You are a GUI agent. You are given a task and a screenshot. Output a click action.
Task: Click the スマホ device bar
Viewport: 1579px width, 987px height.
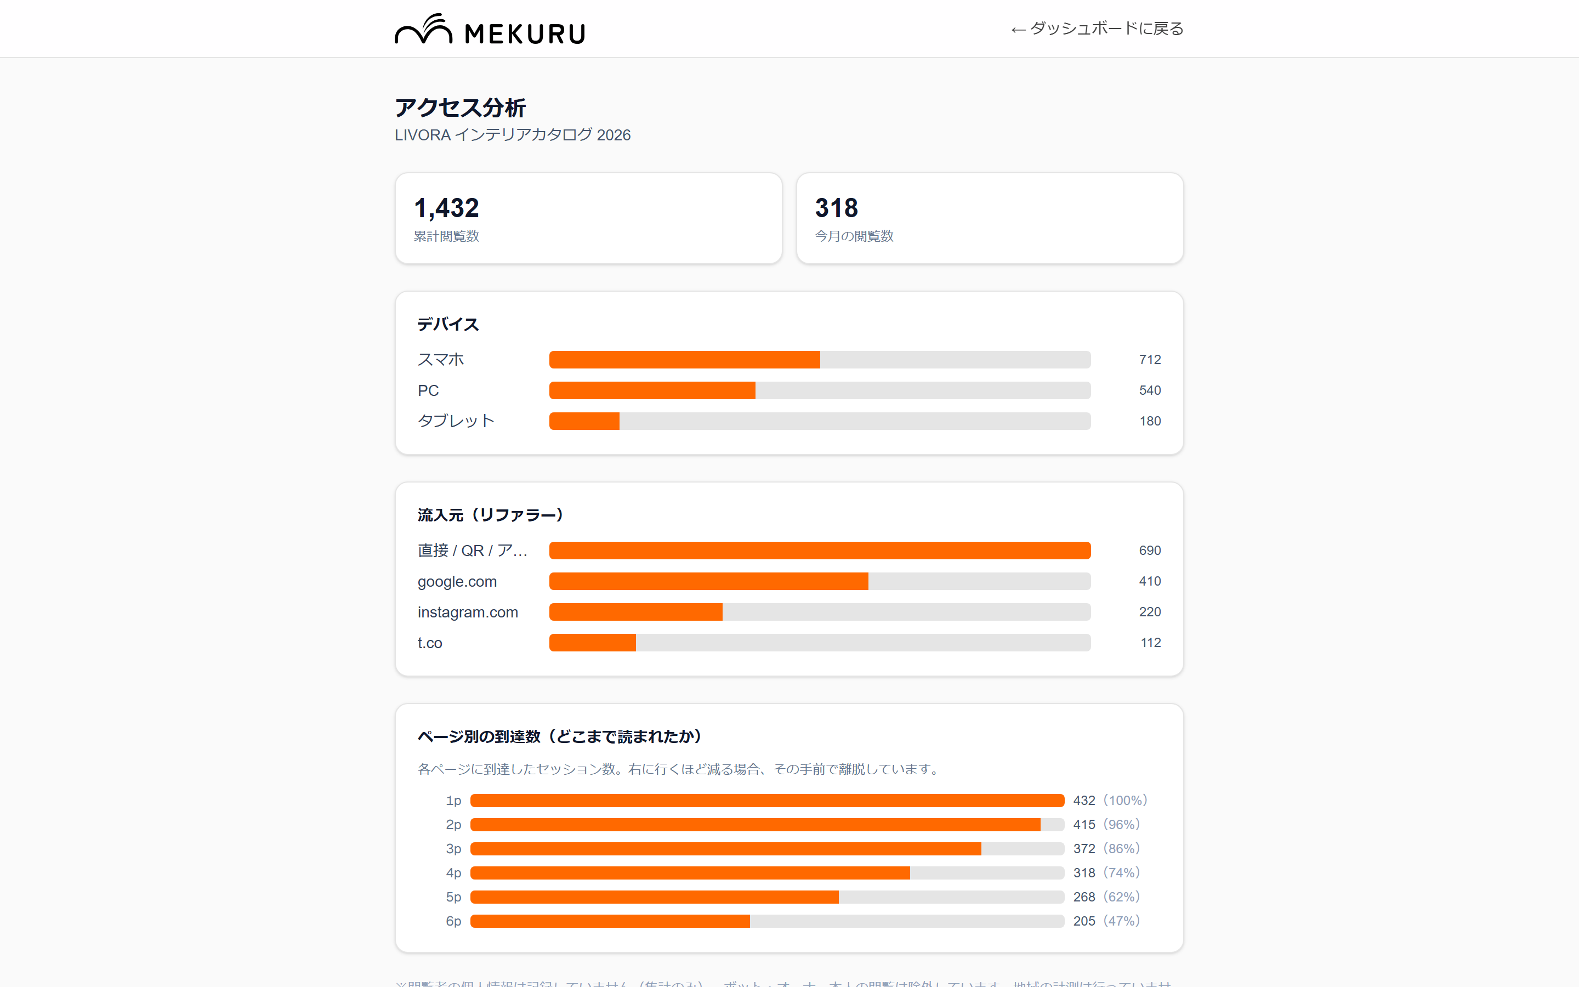coord(820,360)
